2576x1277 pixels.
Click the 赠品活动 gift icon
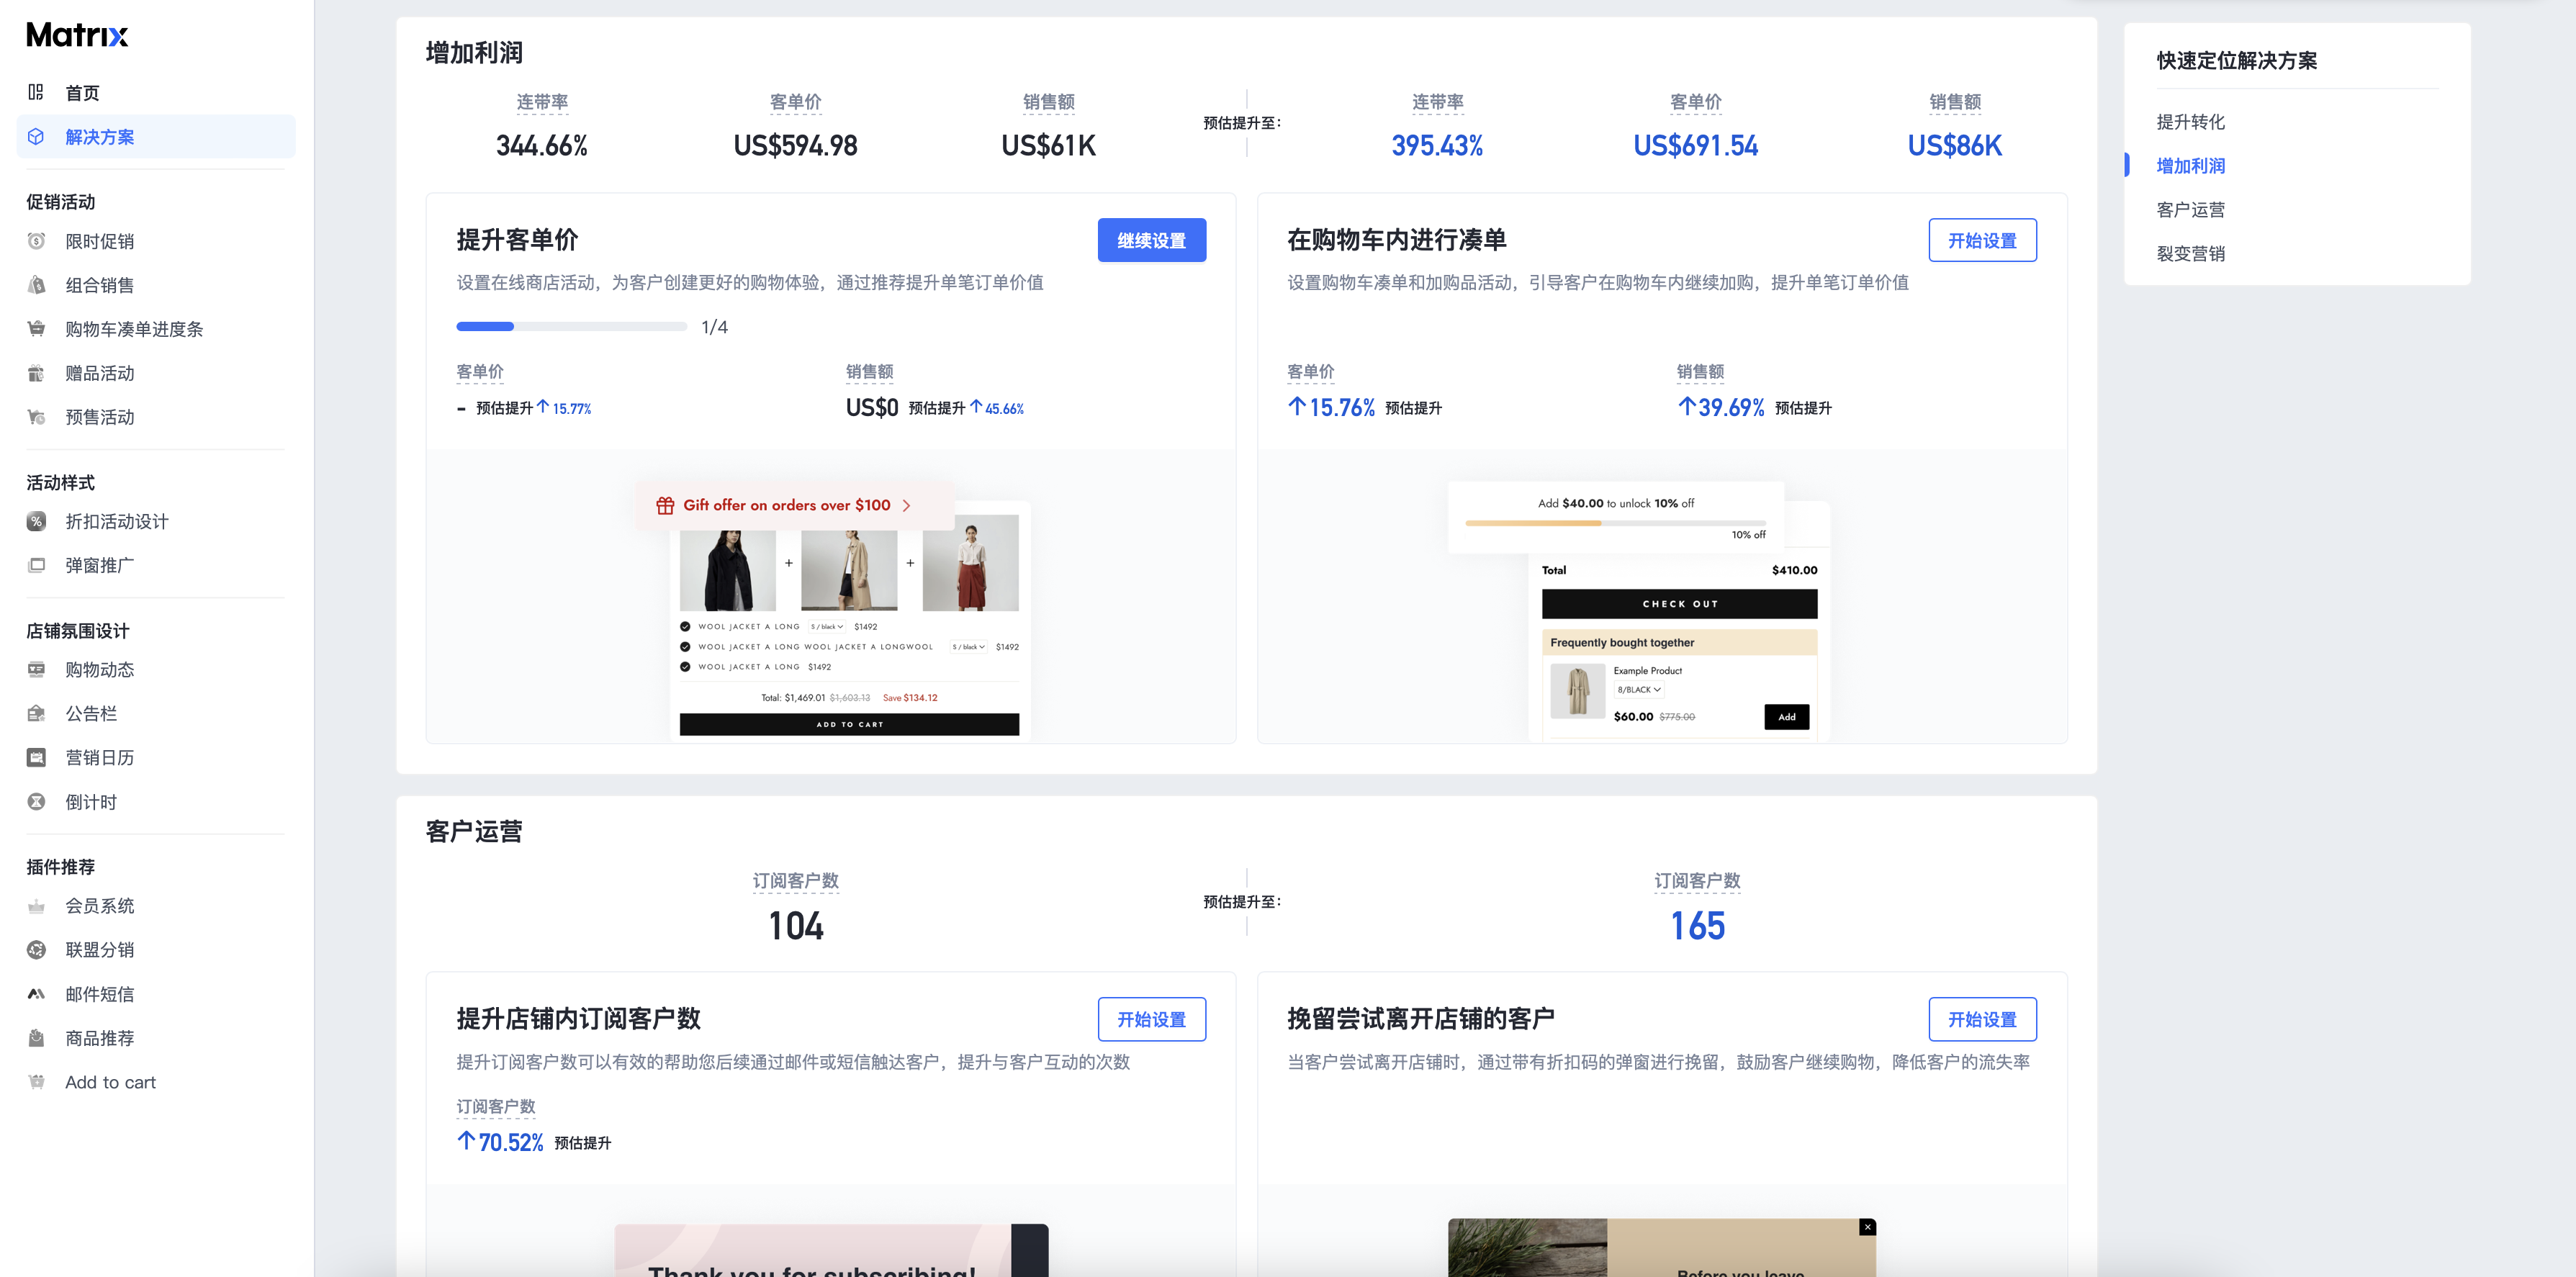(36, 373)
